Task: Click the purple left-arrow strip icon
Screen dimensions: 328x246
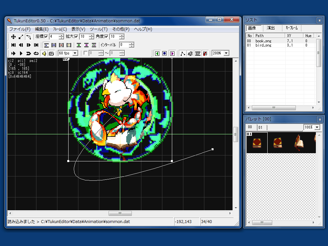Action: point(86,45)
